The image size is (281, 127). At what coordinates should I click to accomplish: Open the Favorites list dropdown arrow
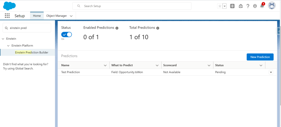point(224,6)
